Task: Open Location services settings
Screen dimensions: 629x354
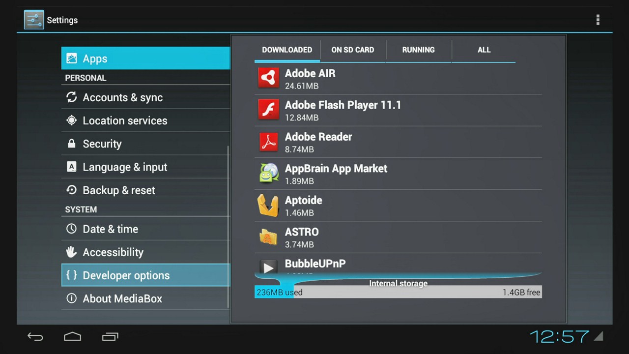Action: click(x=145, y=120)
